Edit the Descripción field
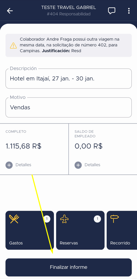 point(69,78)
